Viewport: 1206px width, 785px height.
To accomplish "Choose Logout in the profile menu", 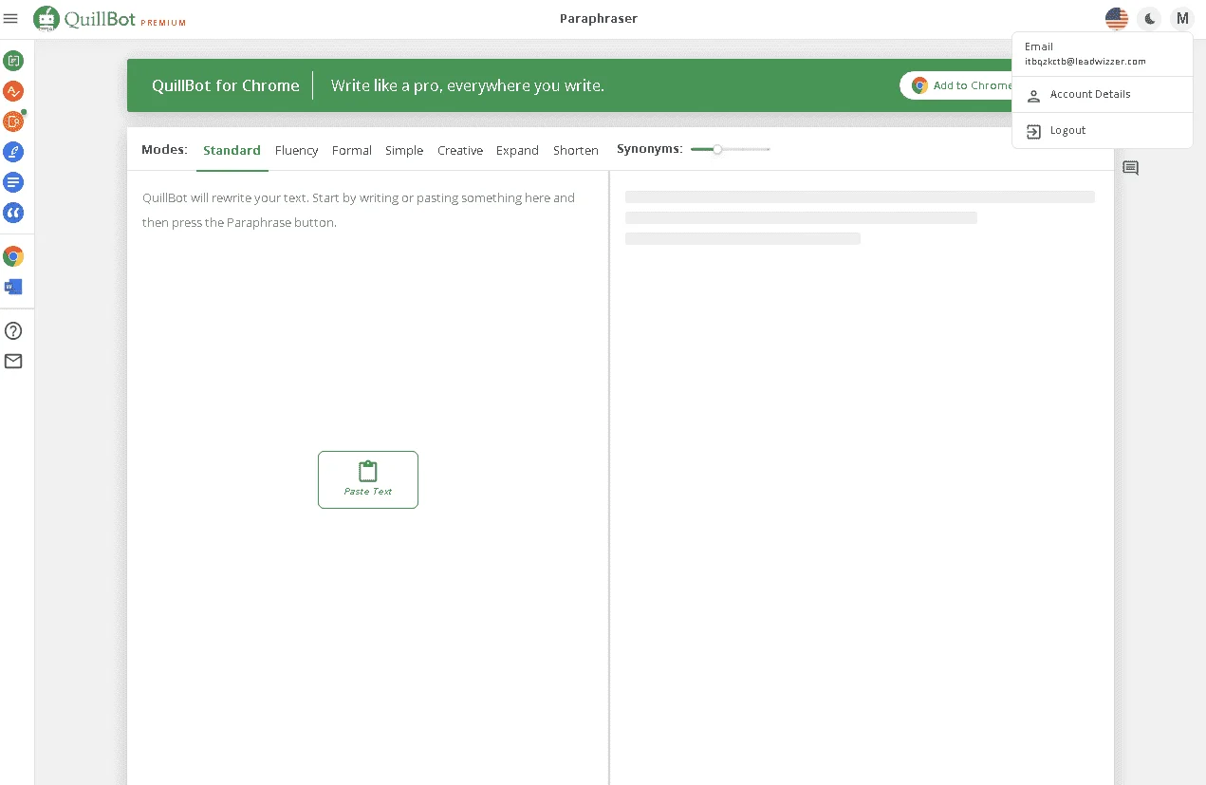I will click(x=1102, y=131).
